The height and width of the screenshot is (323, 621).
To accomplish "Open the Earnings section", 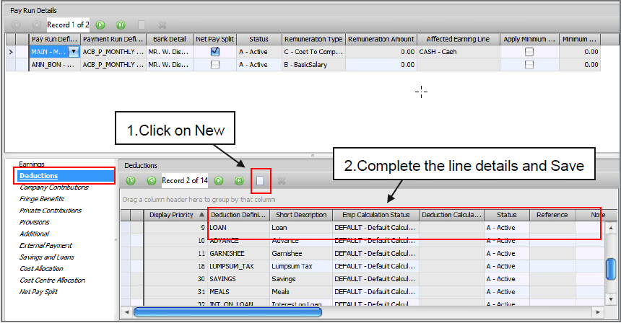I will coord(32,164).
